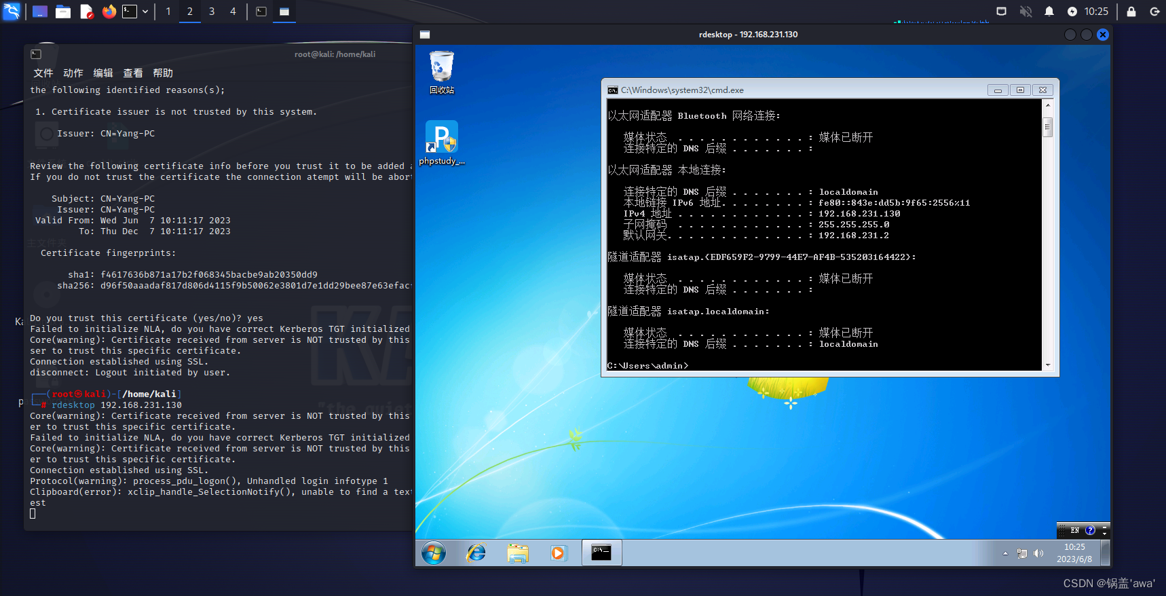Click the lock screen icon
1166x596 pixels.
click(1131, 12)
